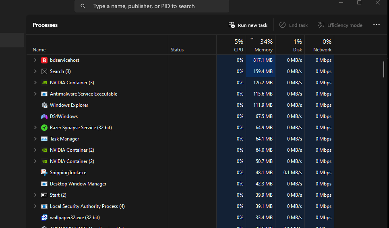Expand the Task Manager process row
The width and height of the screenshot is (389, 228).
click(x=35, y=139)
